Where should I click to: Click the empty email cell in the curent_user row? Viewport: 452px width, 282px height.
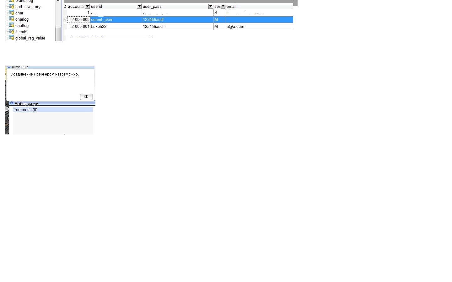[x=259, y=19]
